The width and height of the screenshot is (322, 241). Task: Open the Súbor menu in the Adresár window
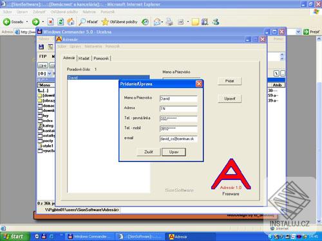click(62, 46)
